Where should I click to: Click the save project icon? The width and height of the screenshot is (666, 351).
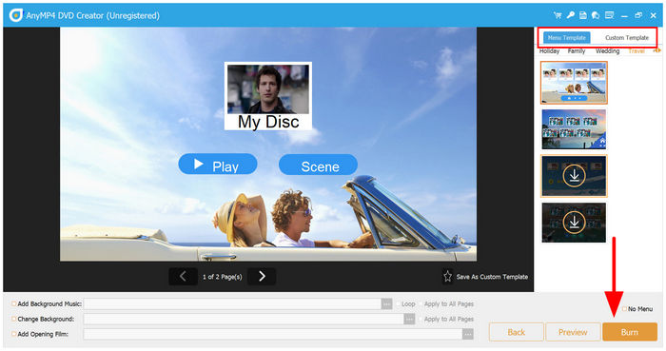tap(582, 15)
